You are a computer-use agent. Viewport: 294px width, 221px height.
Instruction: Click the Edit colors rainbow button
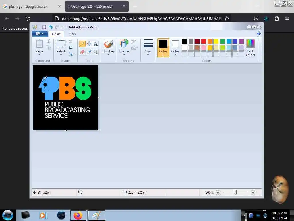tap(250, 48)
